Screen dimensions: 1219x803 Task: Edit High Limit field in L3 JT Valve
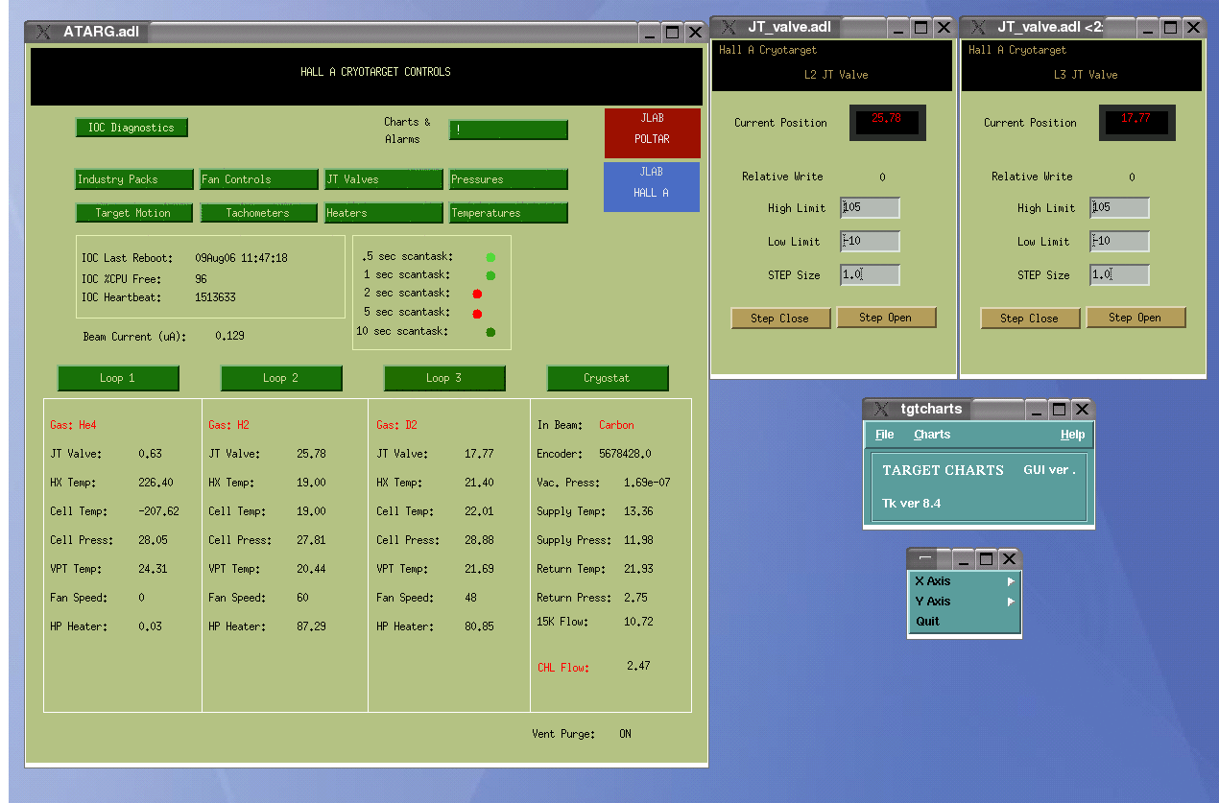pos(1120,208)
